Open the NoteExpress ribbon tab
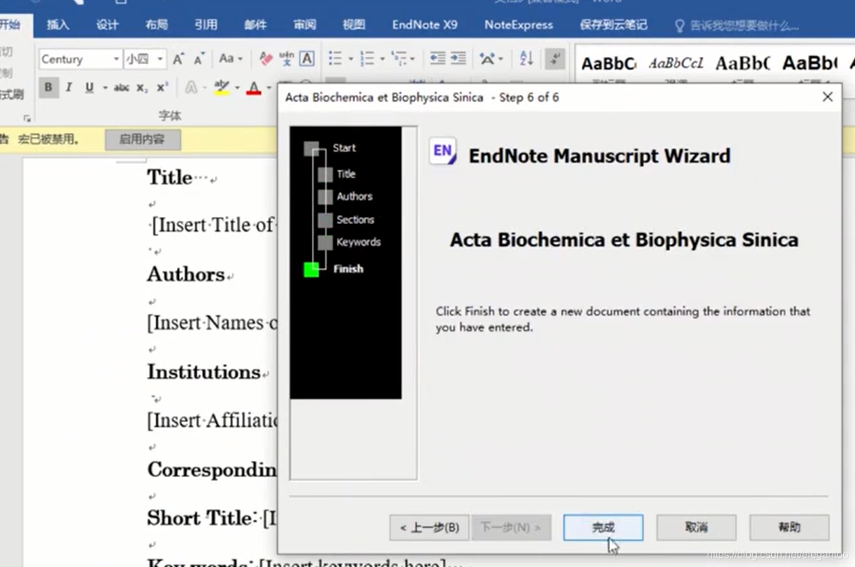855x567 pixels. [x=519, y=25]
